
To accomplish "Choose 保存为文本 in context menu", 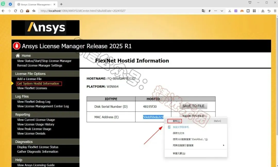I will pyautogui.click(x=179, y=133).
